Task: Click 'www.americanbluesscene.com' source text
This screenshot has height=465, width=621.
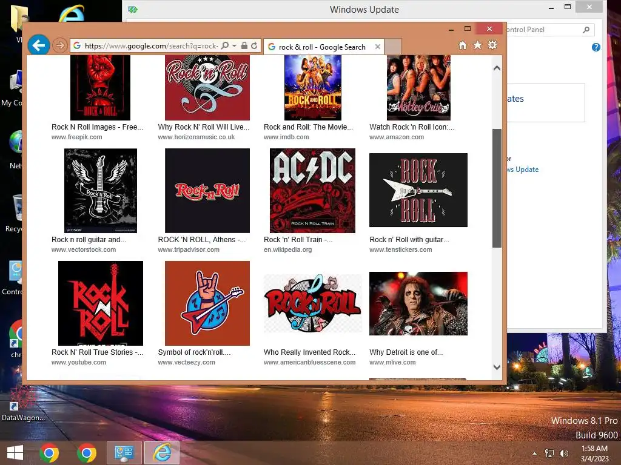Action: 310,362
